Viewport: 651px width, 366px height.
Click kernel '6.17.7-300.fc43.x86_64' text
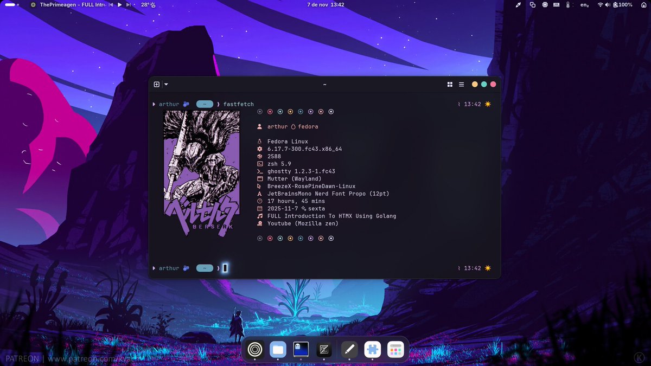pyautogui.click(x=305, y=149)
